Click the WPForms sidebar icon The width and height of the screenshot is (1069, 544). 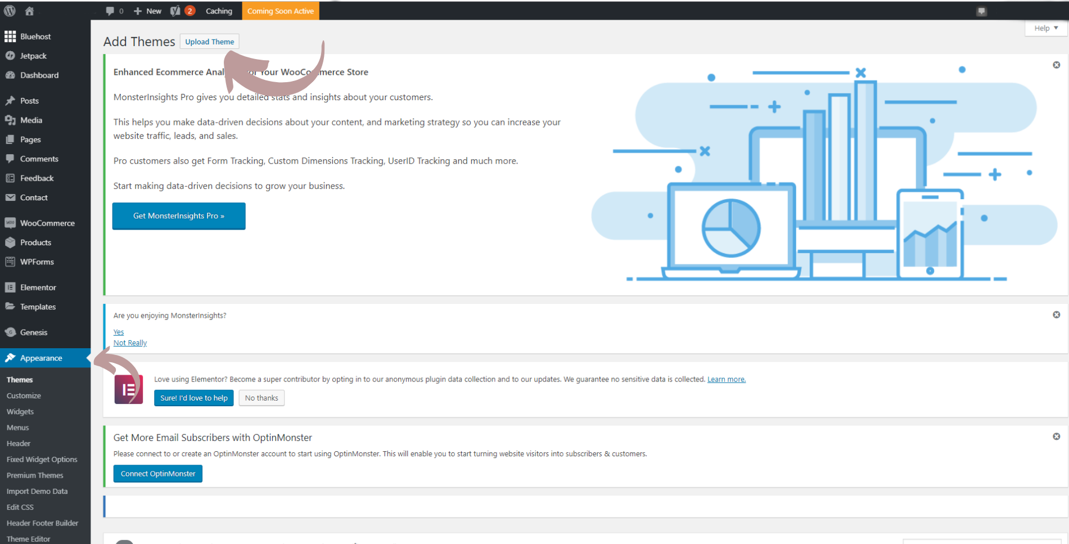pos(10,262)
